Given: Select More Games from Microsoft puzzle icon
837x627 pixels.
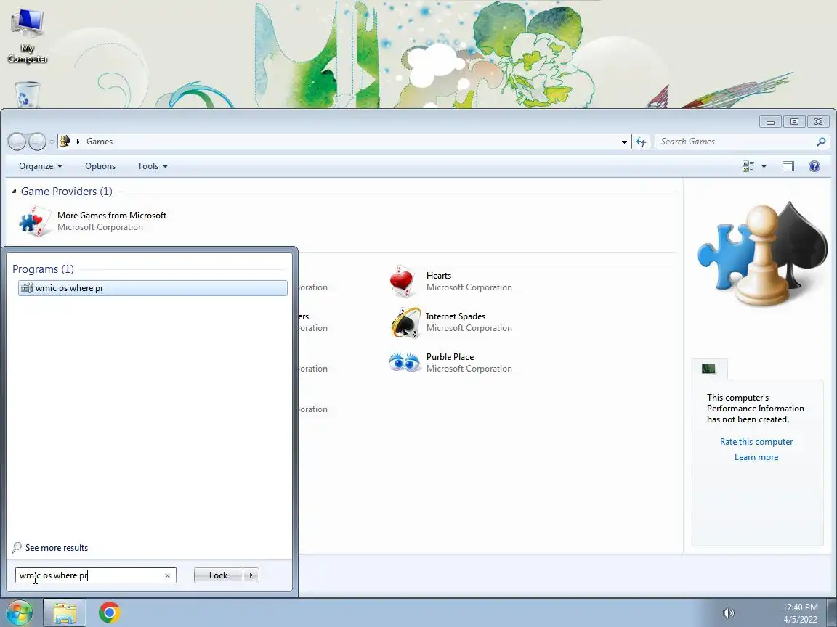Looking at the screenshot, I should 34,221.
